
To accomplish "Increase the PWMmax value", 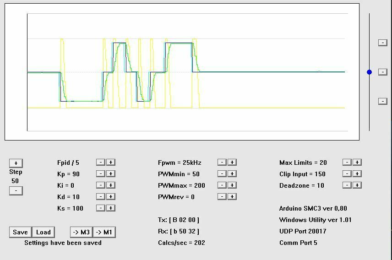I will tap(232, 185).
